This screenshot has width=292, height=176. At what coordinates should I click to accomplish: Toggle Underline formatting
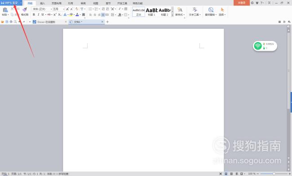(x=43, y=14)
